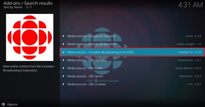Click the 'Sort by: Name' text
The height and width of the screenshot is (107, 205).
pos(13,7)
